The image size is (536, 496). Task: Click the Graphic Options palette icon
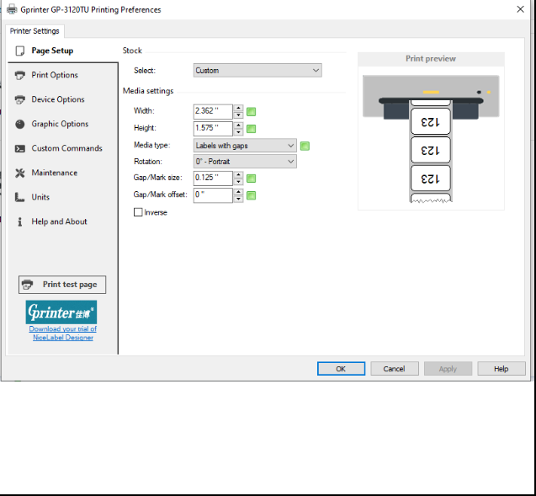(x=20, y=124)
